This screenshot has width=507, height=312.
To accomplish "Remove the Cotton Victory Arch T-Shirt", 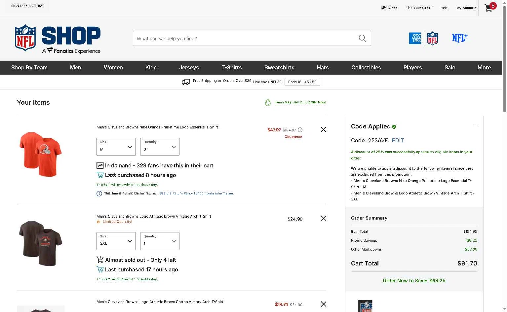I will coord(324,304).
